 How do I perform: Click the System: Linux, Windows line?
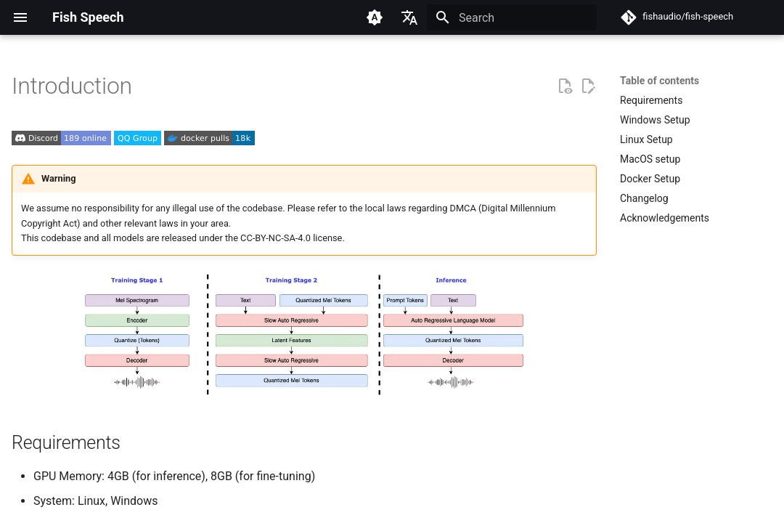pos(96,500)
